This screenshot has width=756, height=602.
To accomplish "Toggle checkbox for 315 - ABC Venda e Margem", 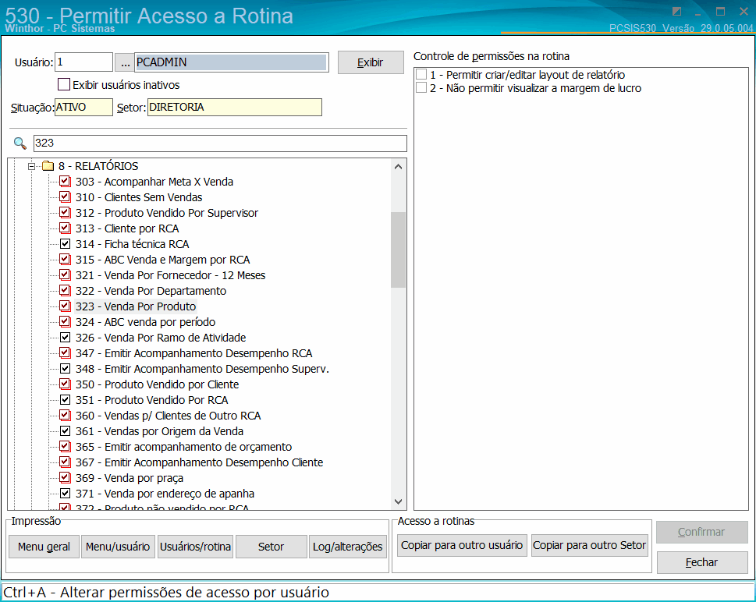I will 65,260.
